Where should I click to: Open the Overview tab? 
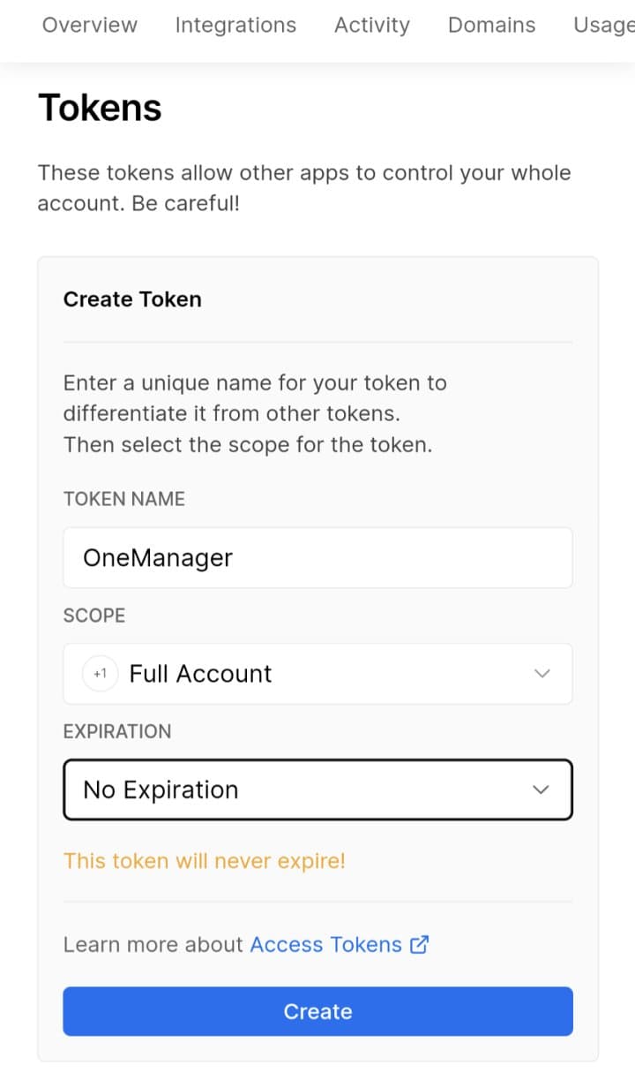click(x=90, y=26)
